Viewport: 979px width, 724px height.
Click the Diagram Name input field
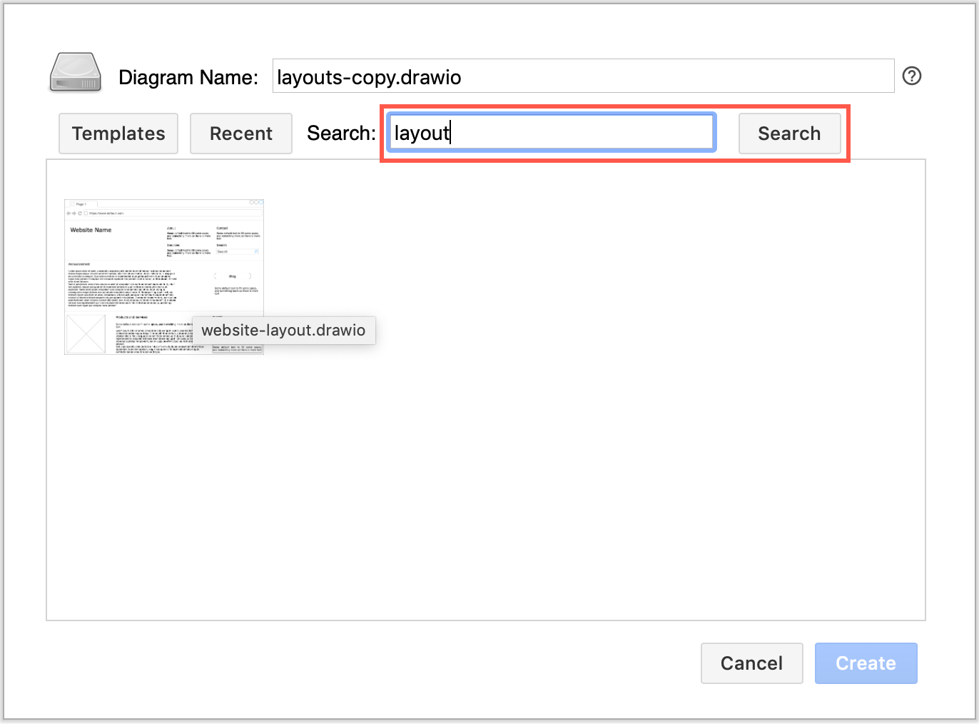[583, 76]
